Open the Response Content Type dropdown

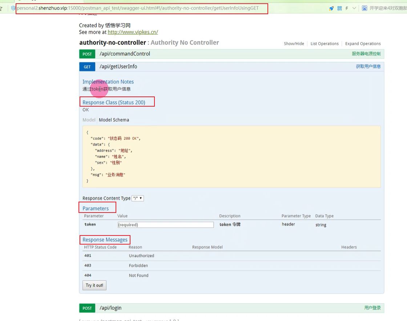(x=138, y=198)
